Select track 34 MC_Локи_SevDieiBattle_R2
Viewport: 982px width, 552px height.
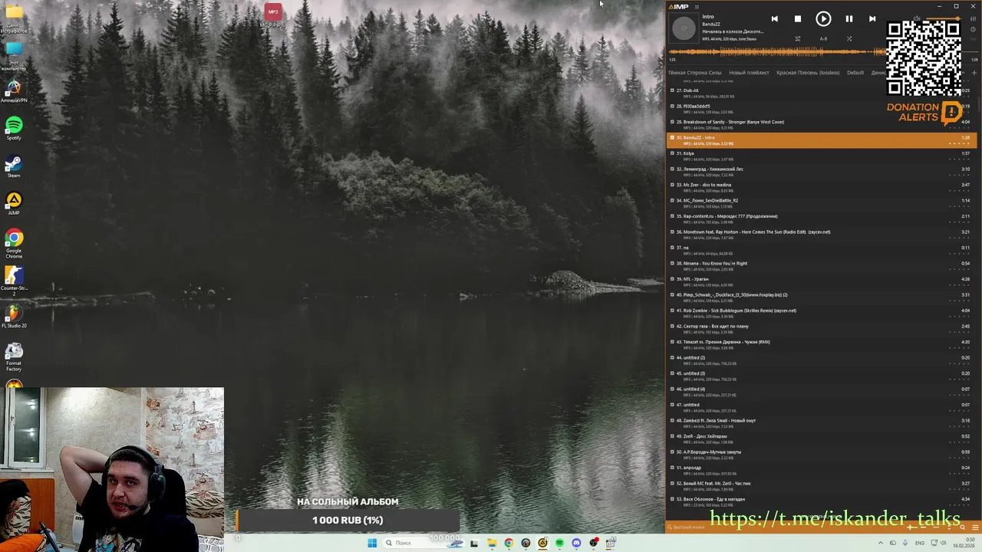[x=821, y=203]
